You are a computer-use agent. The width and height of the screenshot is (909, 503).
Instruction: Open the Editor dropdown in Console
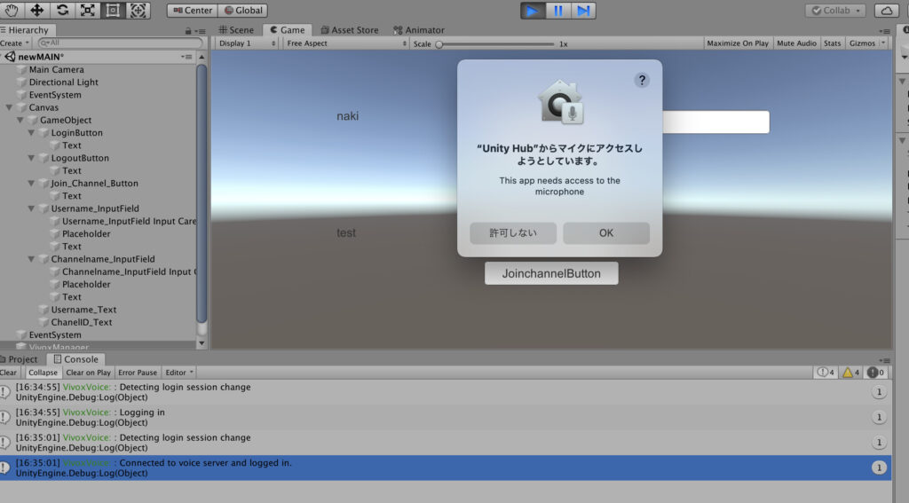(x=179, y=373)
